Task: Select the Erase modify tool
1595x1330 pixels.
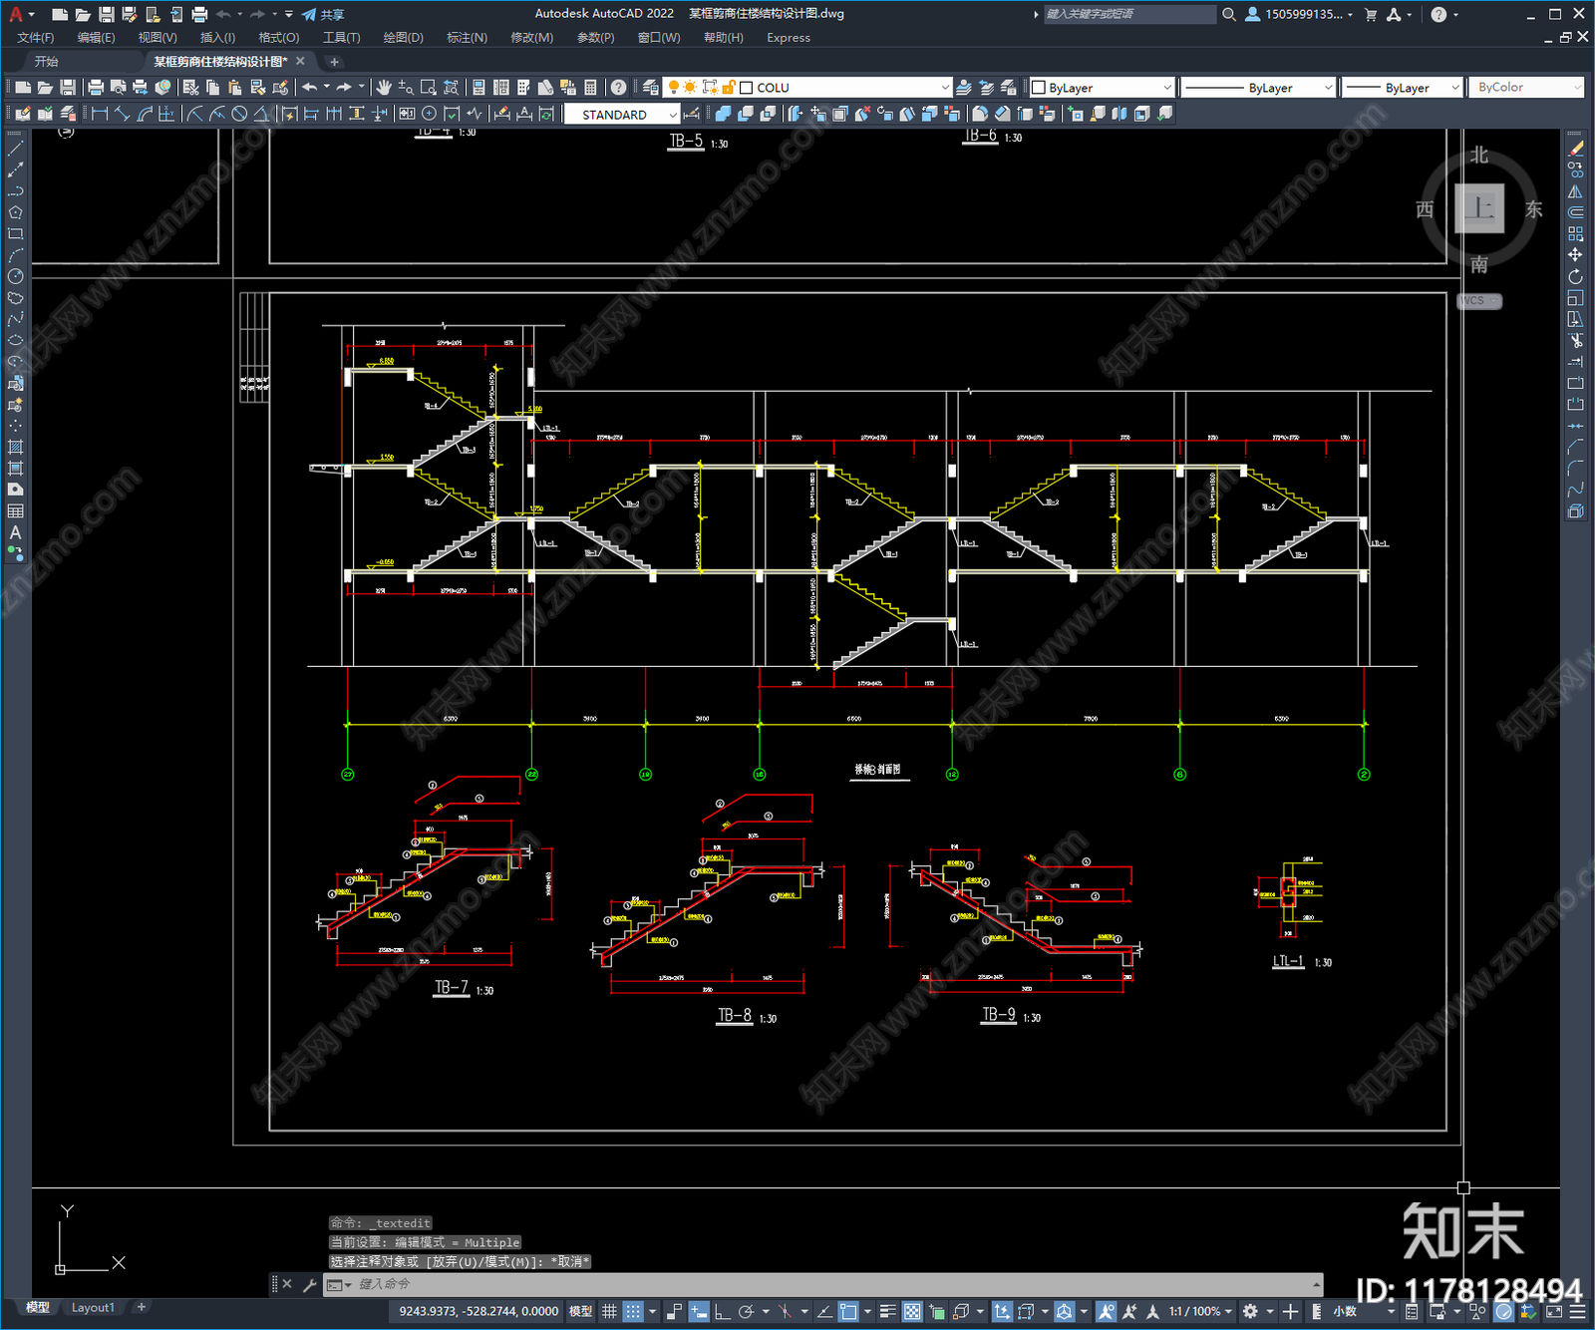Action: [1575, 149]
